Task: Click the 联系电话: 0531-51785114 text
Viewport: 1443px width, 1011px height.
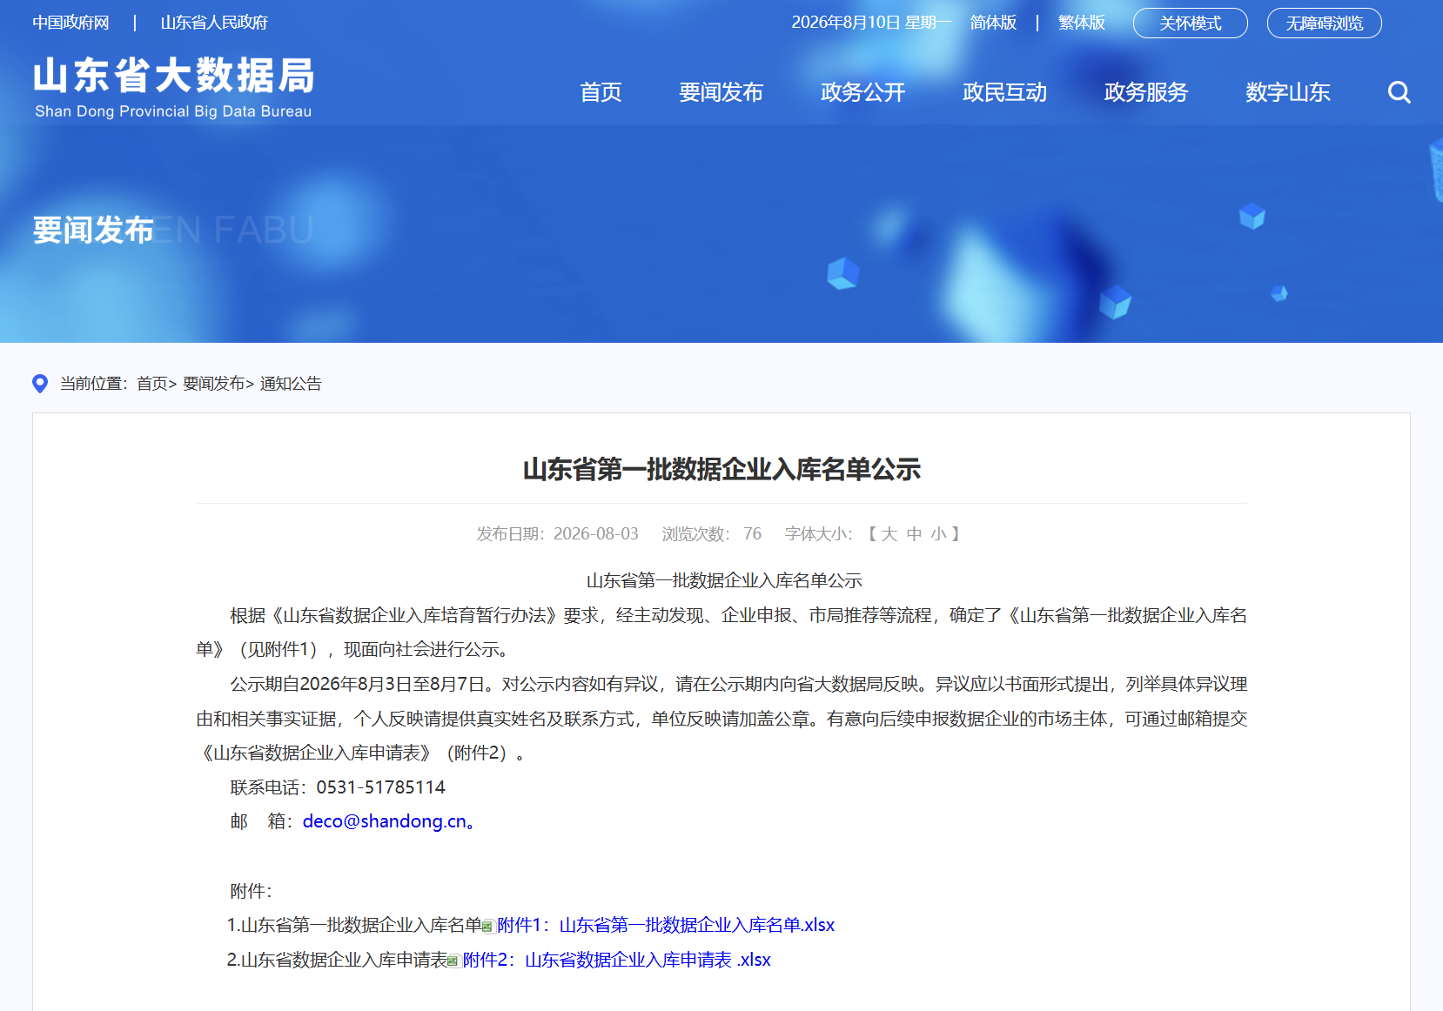Action: click(338, 787)
